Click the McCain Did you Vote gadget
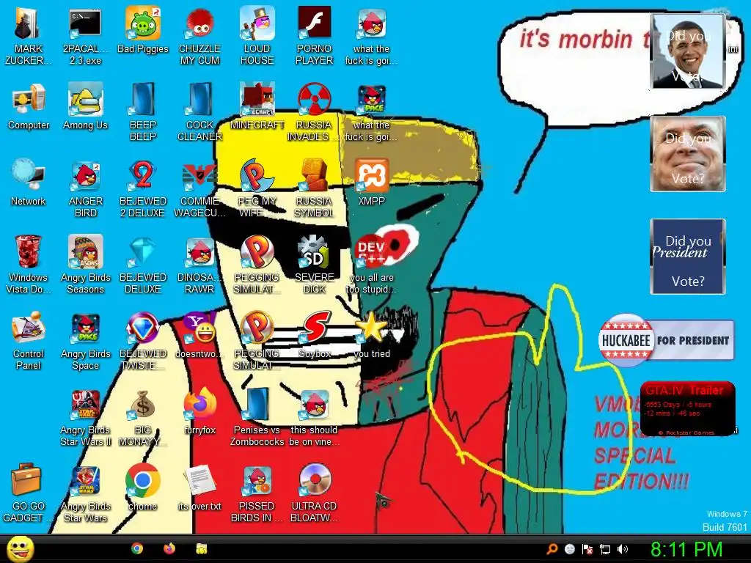The image size is (751, 563). (x=688, y=154)
